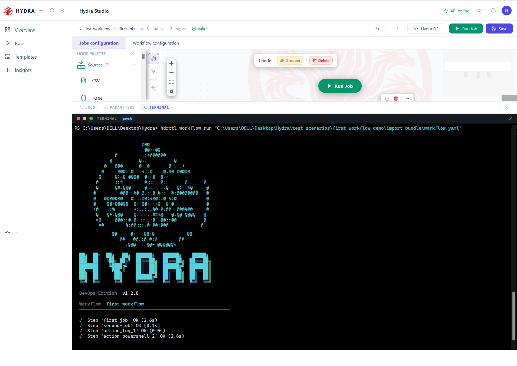Close the terminal with its X
Screen dimensions: 517x366
[x=510, y=119]
